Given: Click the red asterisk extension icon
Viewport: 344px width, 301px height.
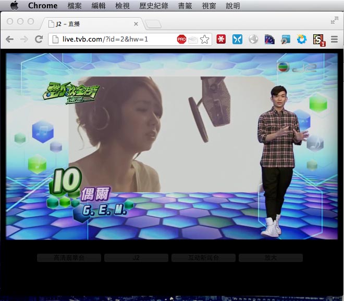Looking at the screenshot, I should [x=221, y=40].
